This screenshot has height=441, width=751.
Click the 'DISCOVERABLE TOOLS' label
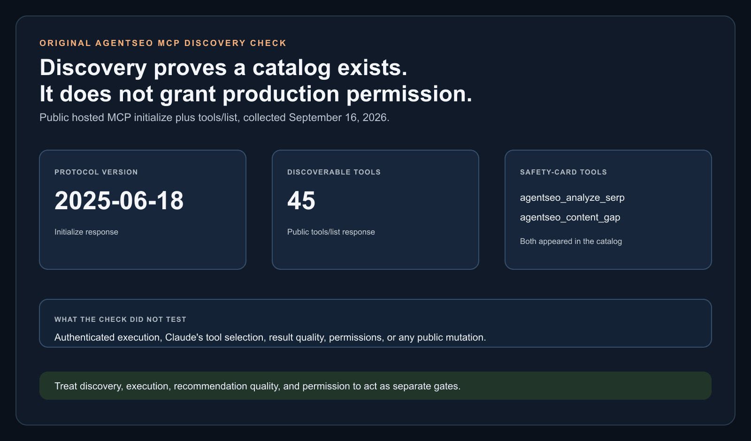[334, 172]
